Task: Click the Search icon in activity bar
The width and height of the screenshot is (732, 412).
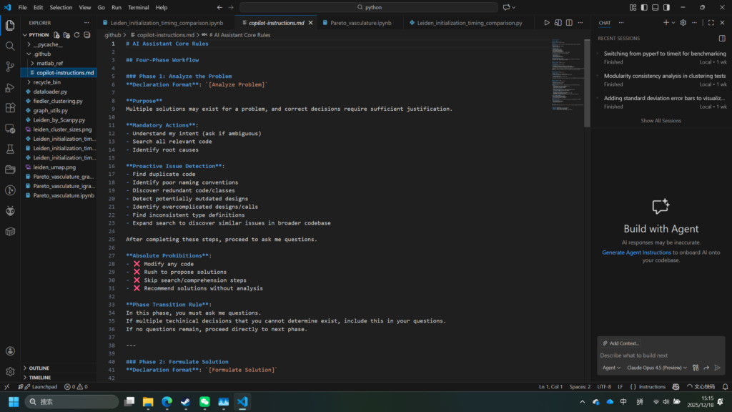Action: (10, 46)
